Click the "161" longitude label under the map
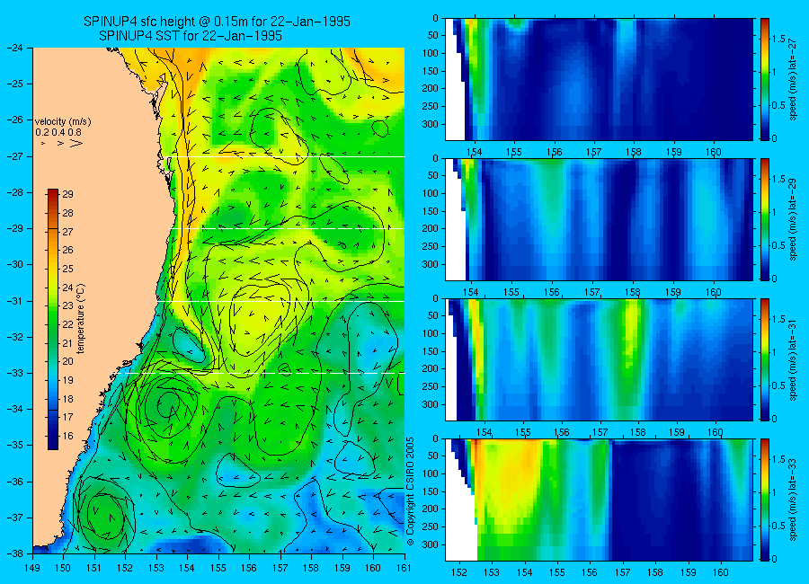This screenshot has width=809, height=584. [x=404, y=568]
